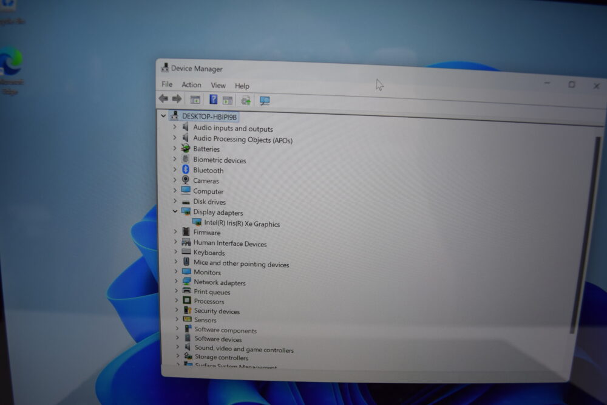Viewport: 607px width, 405px height.
Task: Select the Processors label
Action: click(x=209, y=301)
